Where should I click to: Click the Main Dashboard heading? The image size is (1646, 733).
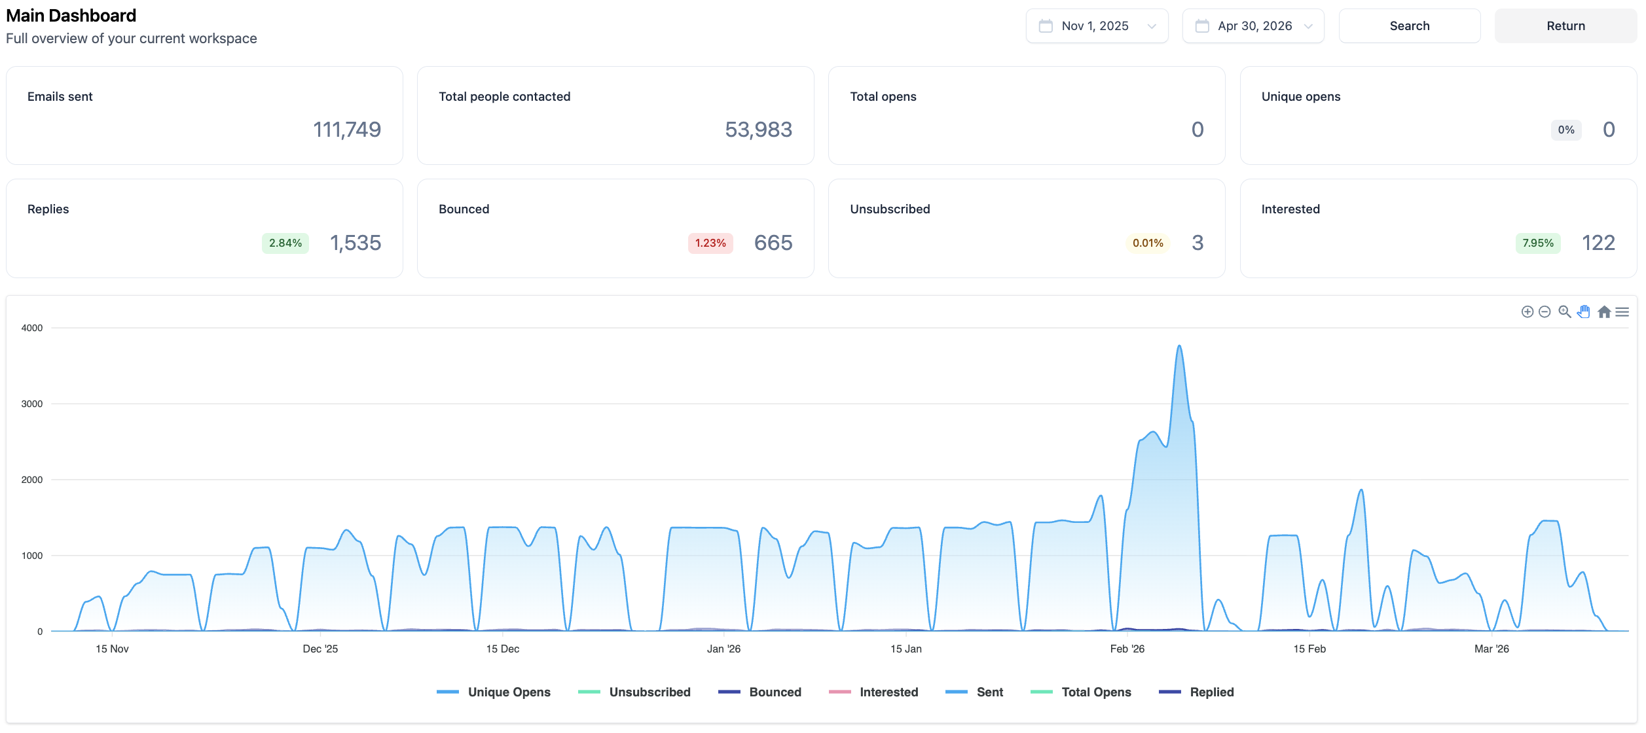coord(71,16)
